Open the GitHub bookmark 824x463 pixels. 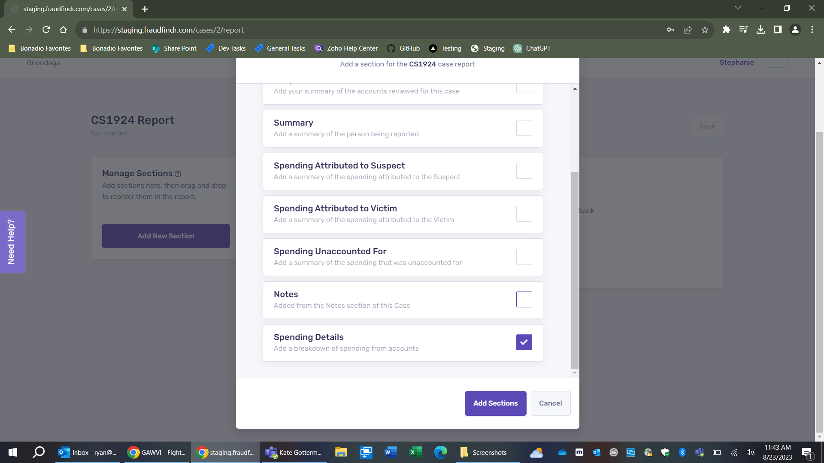tap(403, 48)
